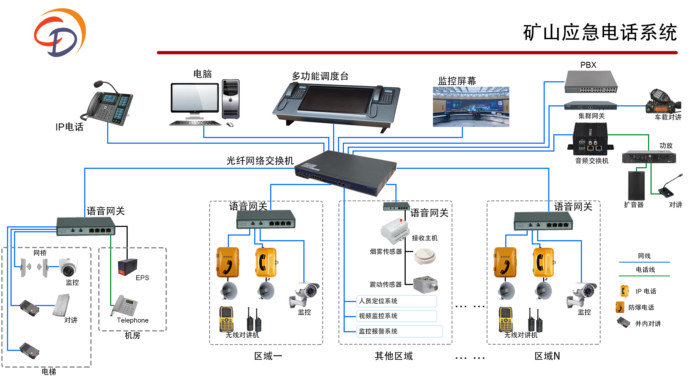Toggle the 电话线 telephone line legend indicator
This screenshot has height=389, width=691.
[645, 273]
